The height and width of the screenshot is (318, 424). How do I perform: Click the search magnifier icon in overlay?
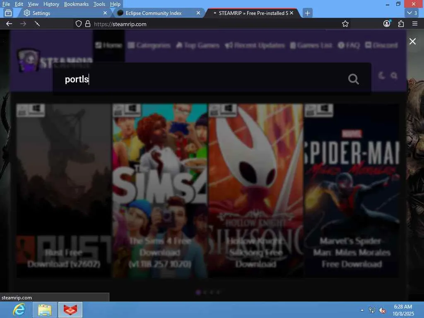coord(353,79)
